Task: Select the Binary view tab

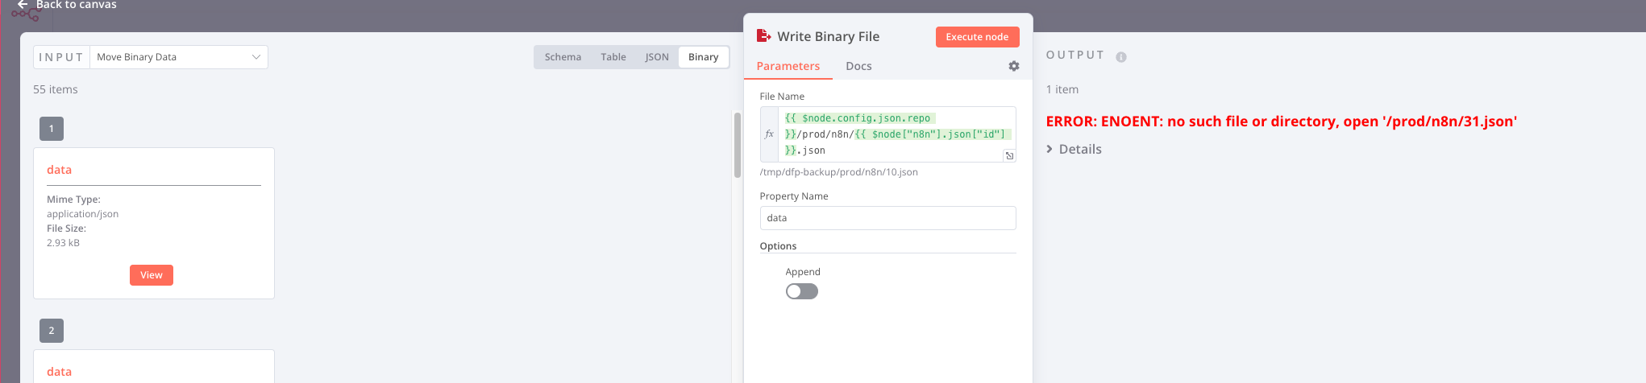Action: click(703, 57)
